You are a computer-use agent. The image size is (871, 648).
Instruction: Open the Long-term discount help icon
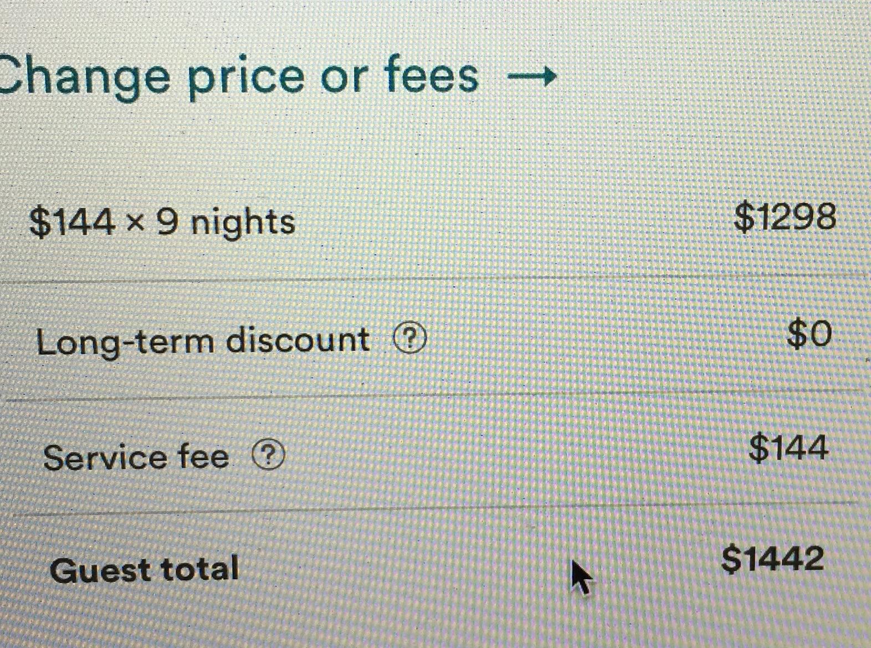click(x=410, y=339)
